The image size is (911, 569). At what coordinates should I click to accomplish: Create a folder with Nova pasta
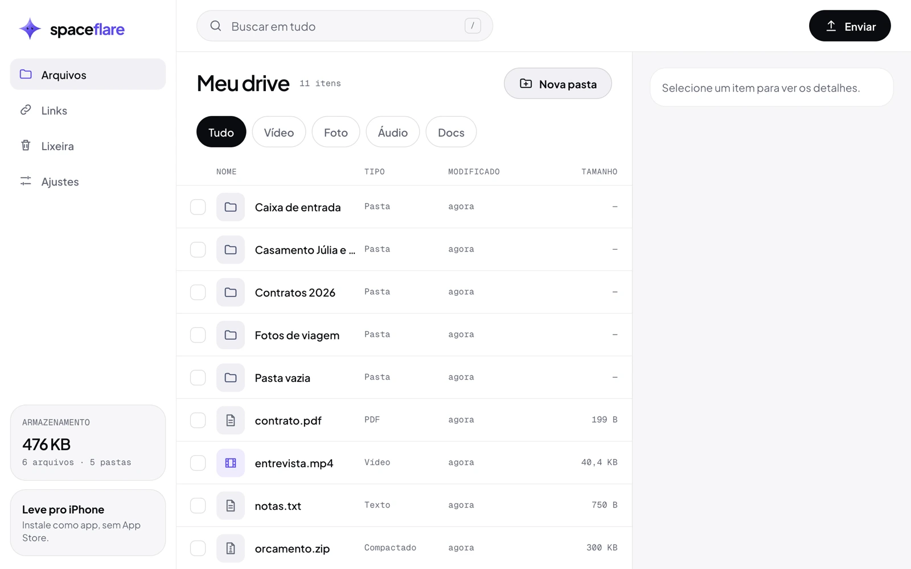558,84
